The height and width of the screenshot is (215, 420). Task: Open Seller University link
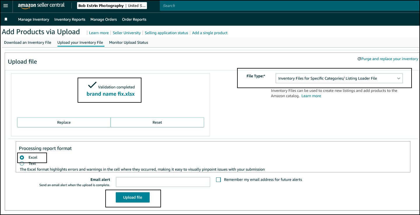127,33
